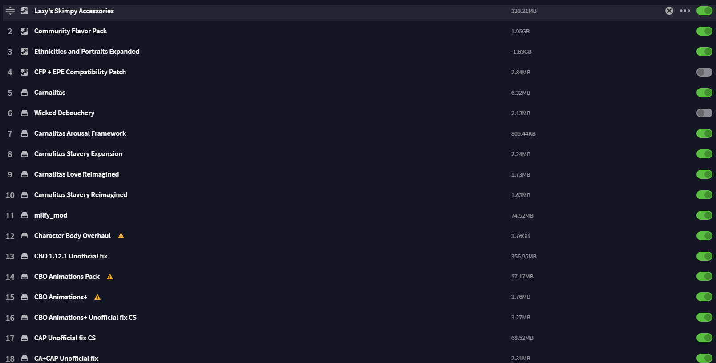
Task: Click the warning triangle beside CBO Animations+
Action: click(x=97, y=297)
